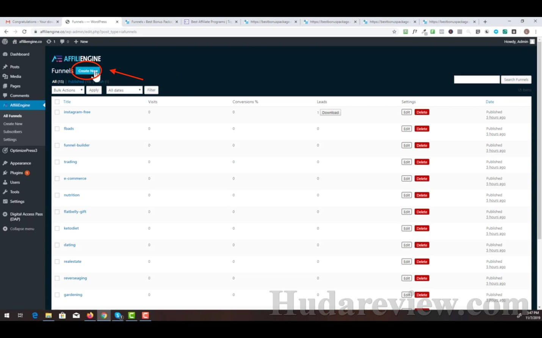Screen dimensions: 542x338
Task: Click the updates icon in admin bar
Action: click(x=51, y=42)
